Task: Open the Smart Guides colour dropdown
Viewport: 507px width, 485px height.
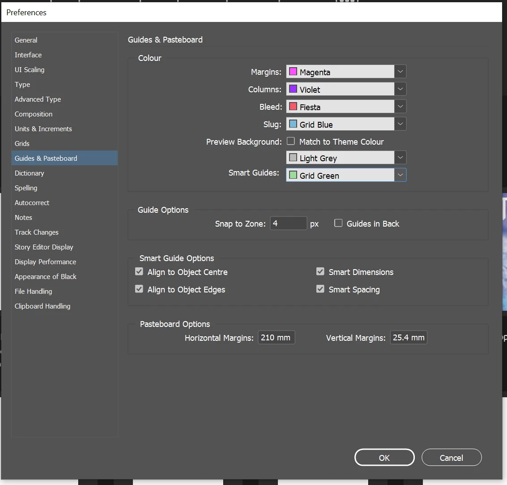Action: (400, 175)
